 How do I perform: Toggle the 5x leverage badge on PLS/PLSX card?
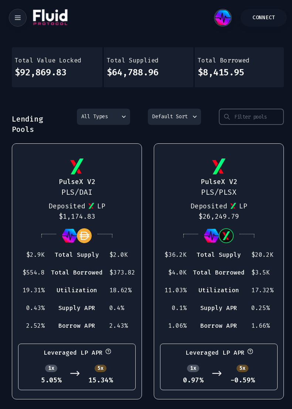[x=242, y=368]
